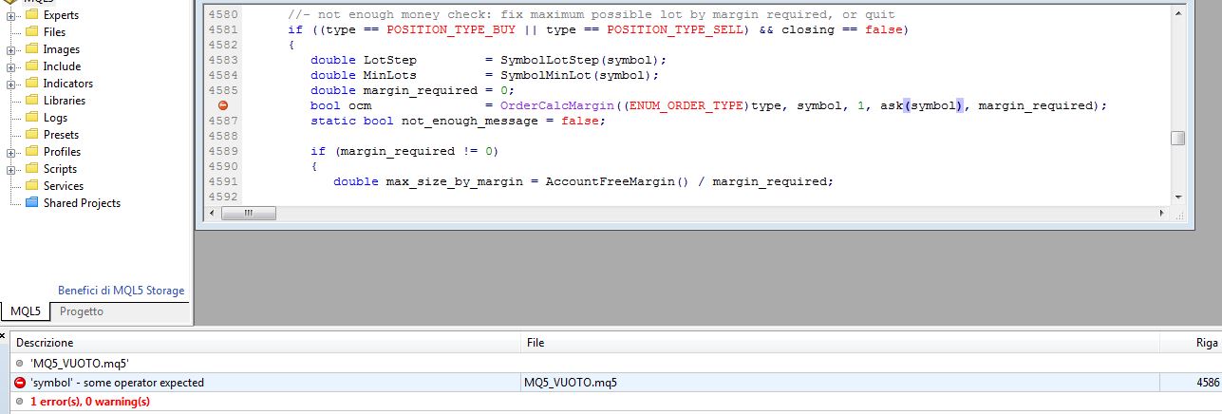The image size is (1222, 414).
Task: Click the grey bullet beside error summary line
Action: [x=20, y=402]
